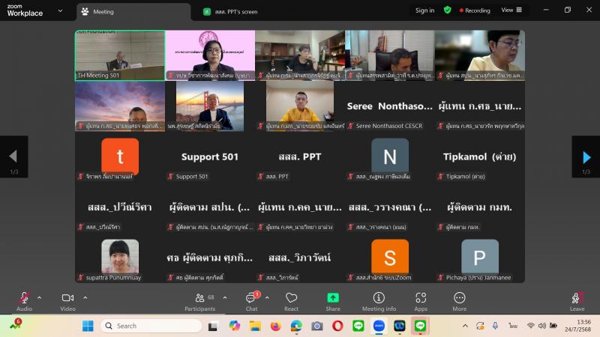Click the green encryption shield icon
The image size is (600, 337).
447,10
